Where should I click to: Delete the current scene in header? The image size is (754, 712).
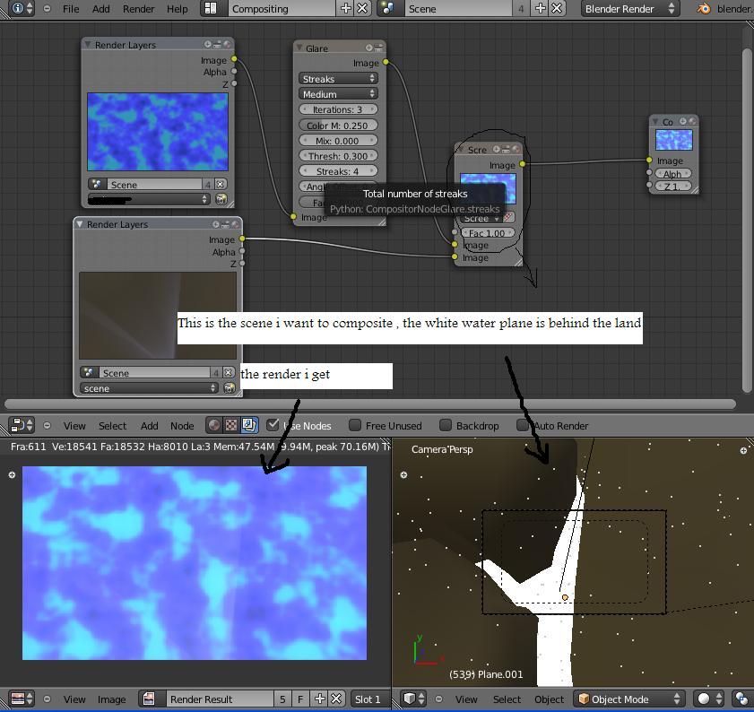pos(557,8)
